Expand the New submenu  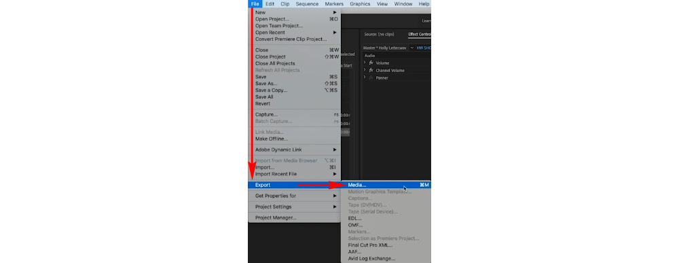click(295, 12)
